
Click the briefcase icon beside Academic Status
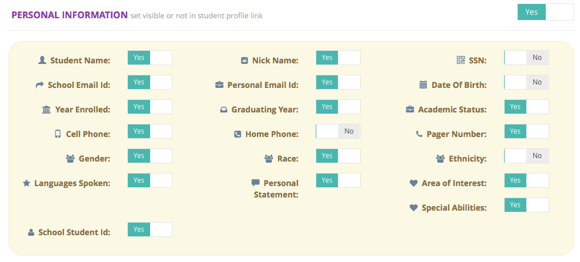coord(410,109)
